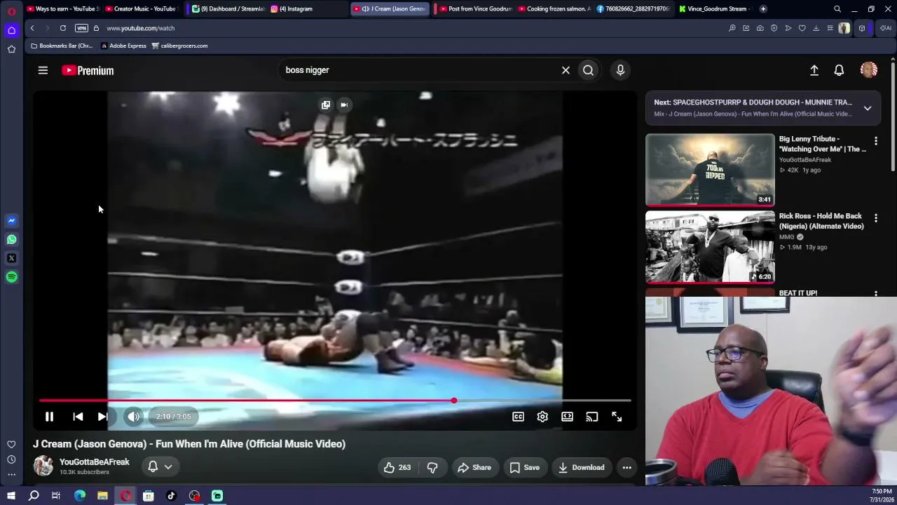Skip to the previous video
This screenshot has width=897, height=505.
[78, 417]
